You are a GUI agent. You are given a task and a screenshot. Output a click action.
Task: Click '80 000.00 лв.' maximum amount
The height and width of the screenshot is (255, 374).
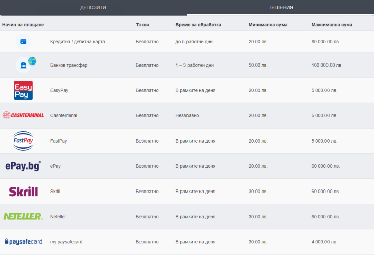pos(325,42)
